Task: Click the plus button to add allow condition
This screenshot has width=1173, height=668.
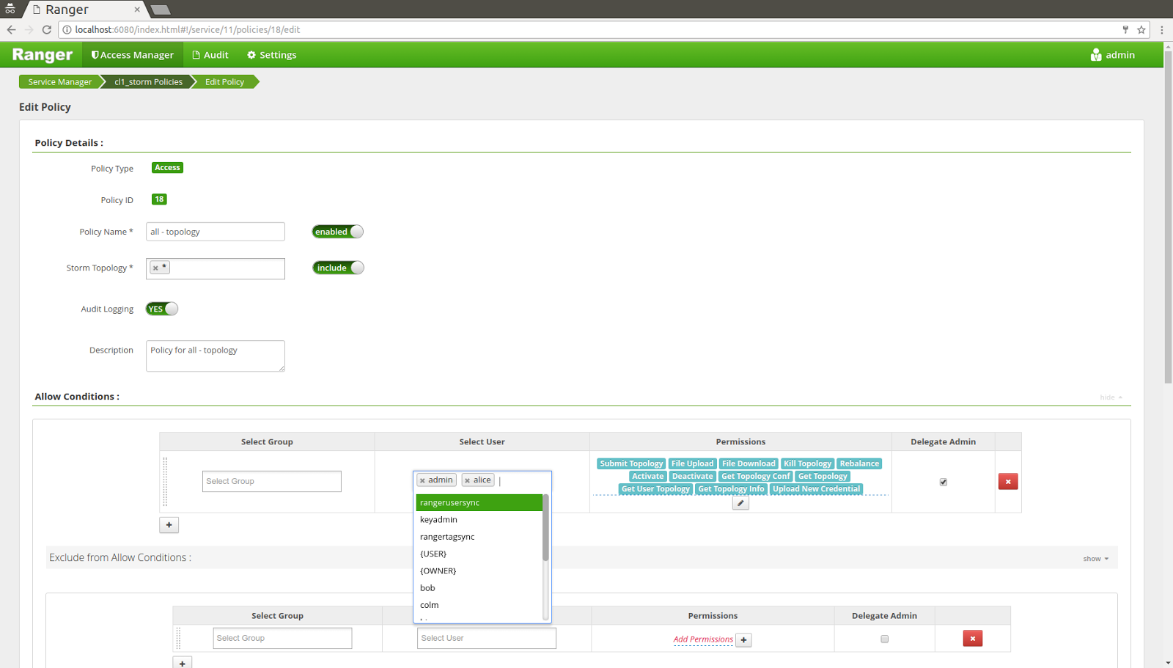Action: tap(169, 524)
